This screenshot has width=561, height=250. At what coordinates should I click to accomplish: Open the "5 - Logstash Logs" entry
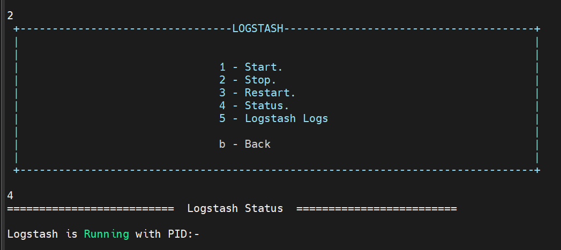pyautogui.click(x=273, y=118)
